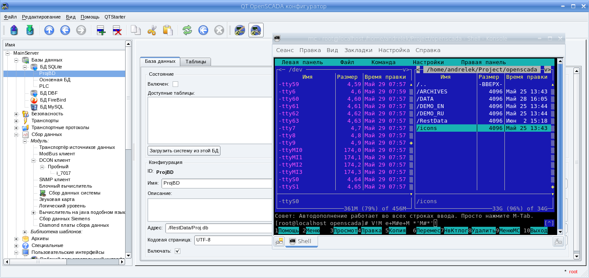Image resolution: width=589 pixels, height=278 pixels.
Task: Toggle the Включен checkbox
Action: pyautogui.click(x=175, y=84)
